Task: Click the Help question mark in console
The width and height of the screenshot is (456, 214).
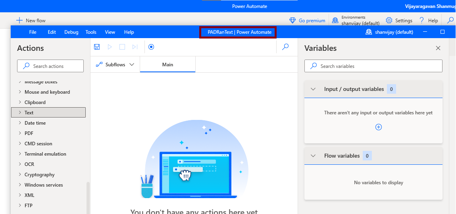Action: click(422, 20)
